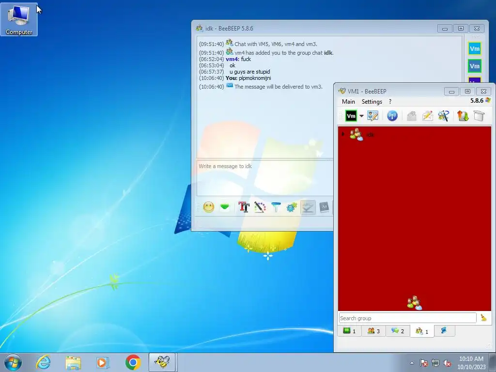Switch to the groups tab labeled 1

(x=422, y=331)
